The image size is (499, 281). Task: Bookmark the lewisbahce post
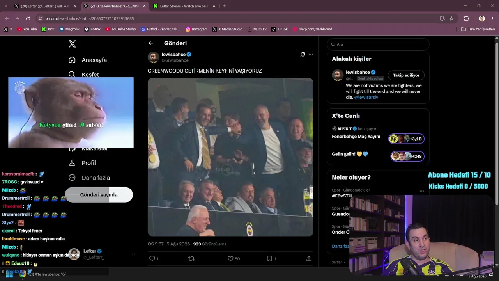[x=269, y=258]
